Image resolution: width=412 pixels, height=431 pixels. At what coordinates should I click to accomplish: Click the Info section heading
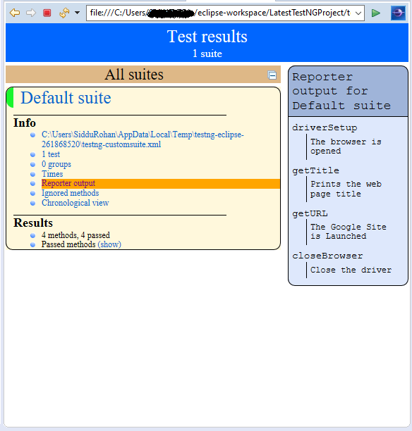pos(25,123)
